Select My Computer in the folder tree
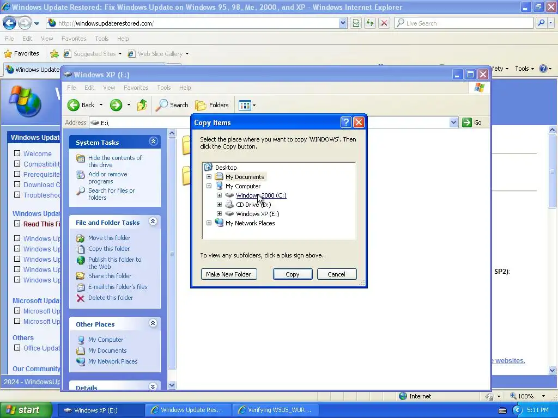The width and height of the screenshot is (558, 418). (x=243, y=186)
